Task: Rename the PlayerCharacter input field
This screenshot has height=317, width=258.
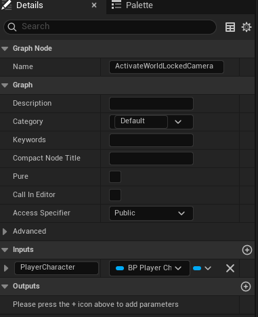Action: click(x=56, y=268)
